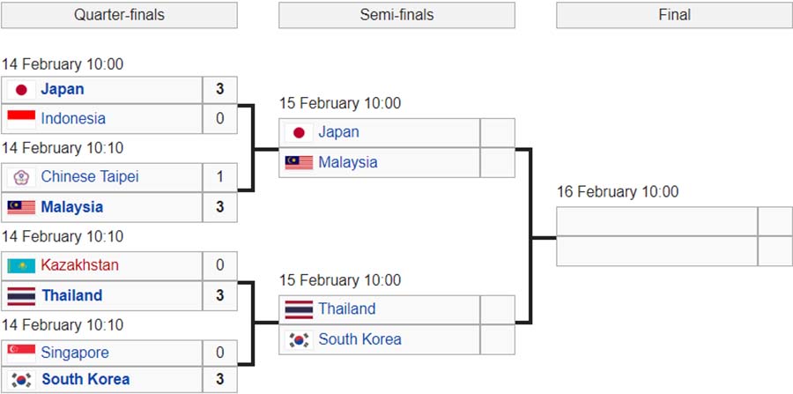Open the bold South Korea quarter-final link

point(86,380)
